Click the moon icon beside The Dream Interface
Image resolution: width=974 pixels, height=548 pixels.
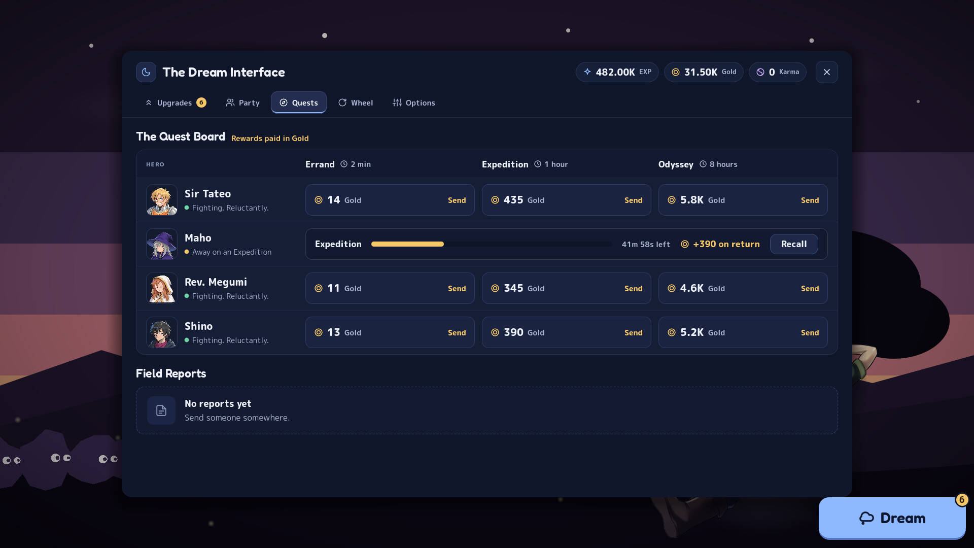pyautogui.click(x=146, y=72)
